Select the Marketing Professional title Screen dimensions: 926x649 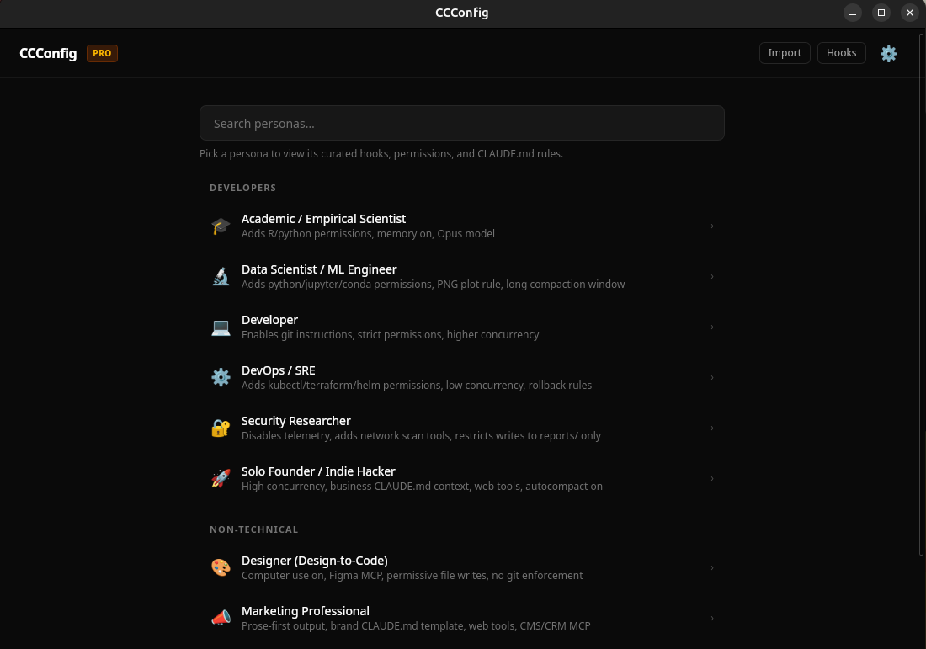pos(306,610)
